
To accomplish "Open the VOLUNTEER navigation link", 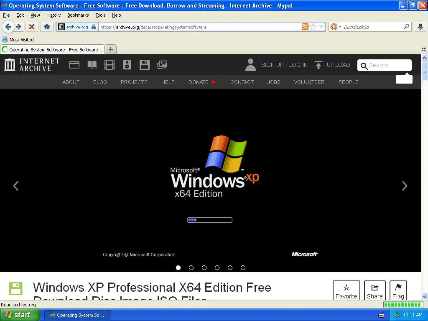I will coord(309,82).
